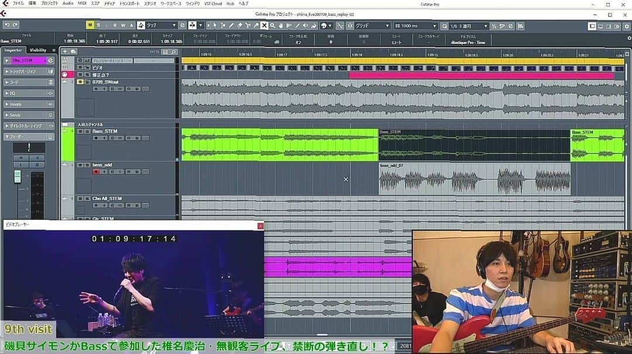Click the green Bass_STEM track color strip

[68, 145]
